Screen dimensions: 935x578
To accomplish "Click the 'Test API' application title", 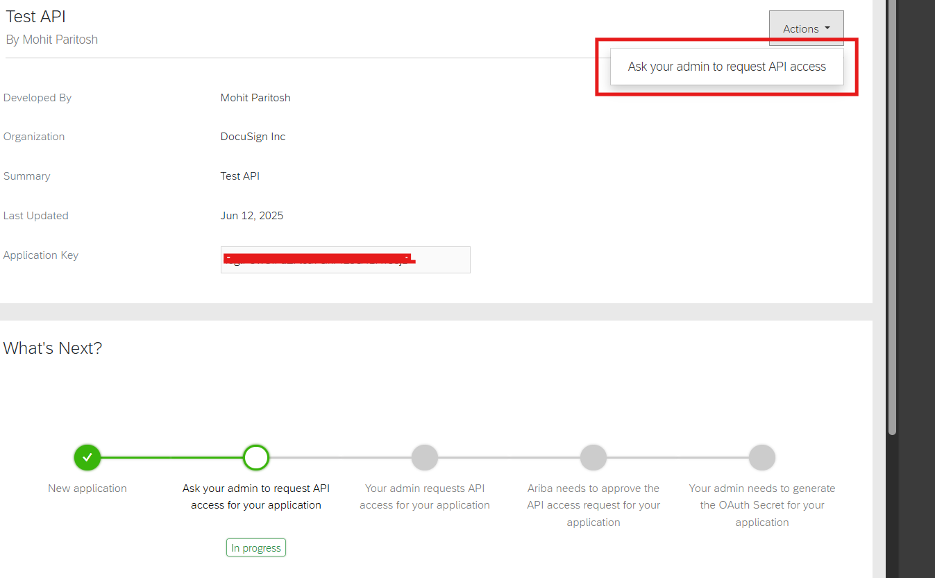I will click(36, 17).
